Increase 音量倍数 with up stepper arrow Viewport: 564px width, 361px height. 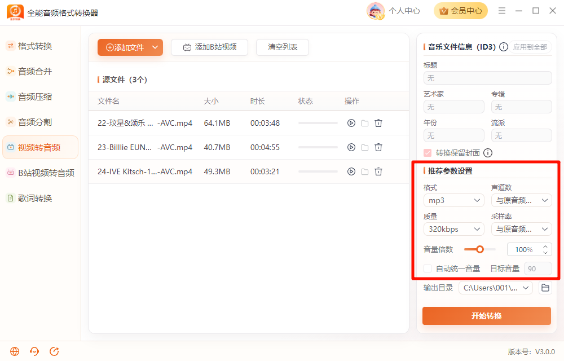point(545,246)
